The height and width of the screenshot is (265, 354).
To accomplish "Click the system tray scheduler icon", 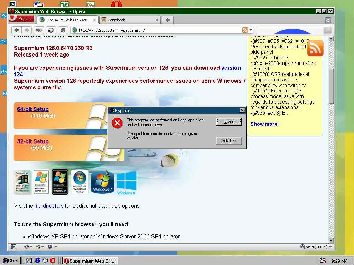I will (x=323, y=261).
